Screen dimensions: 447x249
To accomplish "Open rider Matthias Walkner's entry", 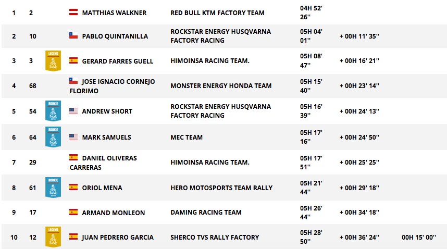I will (x=114, y=13).
